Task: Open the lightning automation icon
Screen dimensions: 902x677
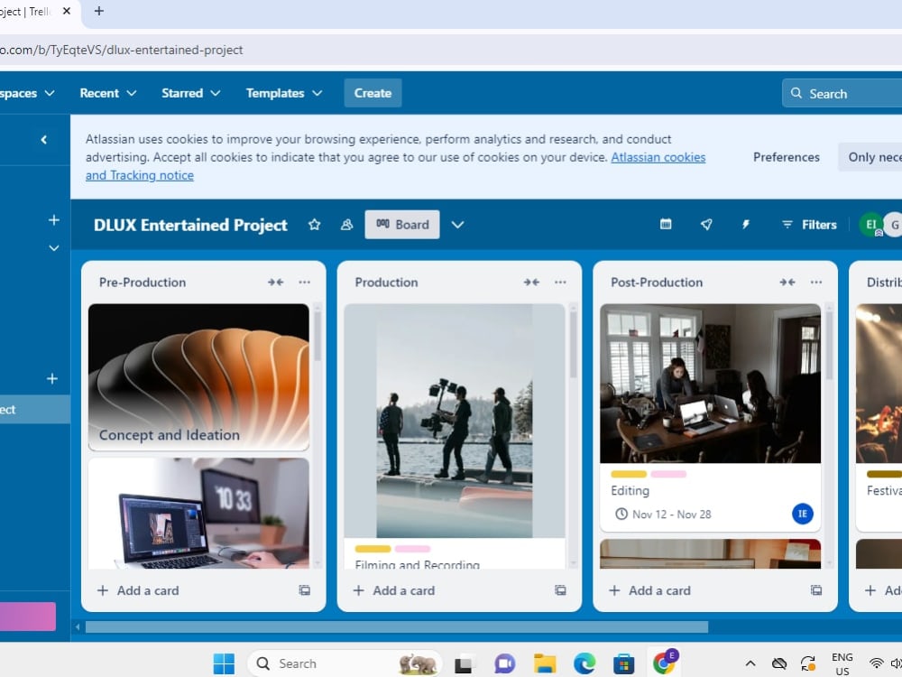Action: [x=746, y=224]
